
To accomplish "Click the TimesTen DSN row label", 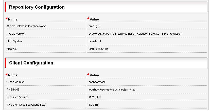I will (16, 82).
